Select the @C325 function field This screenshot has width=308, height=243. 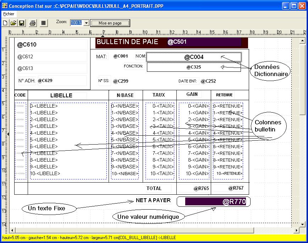[194, 67]
